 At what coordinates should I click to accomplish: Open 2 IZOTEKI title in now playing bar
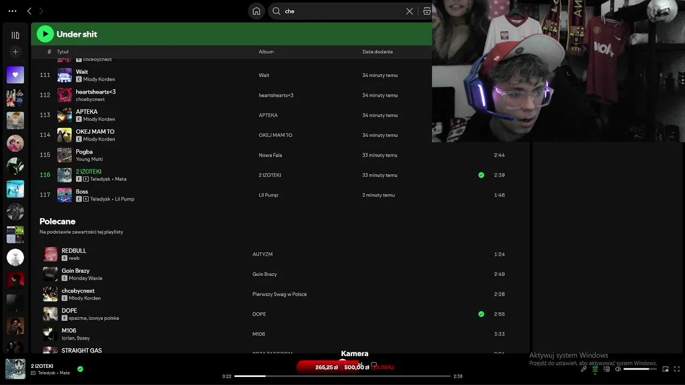tap(42, 366)
